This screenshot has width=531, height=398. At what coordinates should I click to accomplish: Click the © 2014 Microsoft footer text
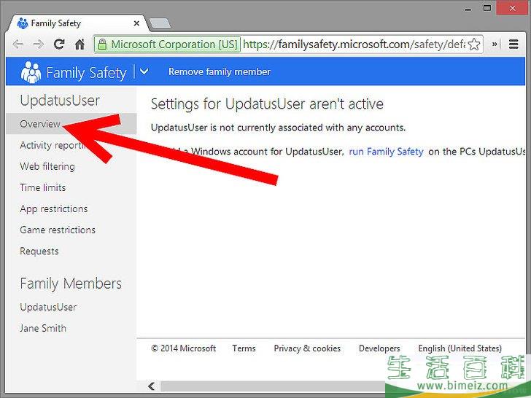click(x=184, y=348)
